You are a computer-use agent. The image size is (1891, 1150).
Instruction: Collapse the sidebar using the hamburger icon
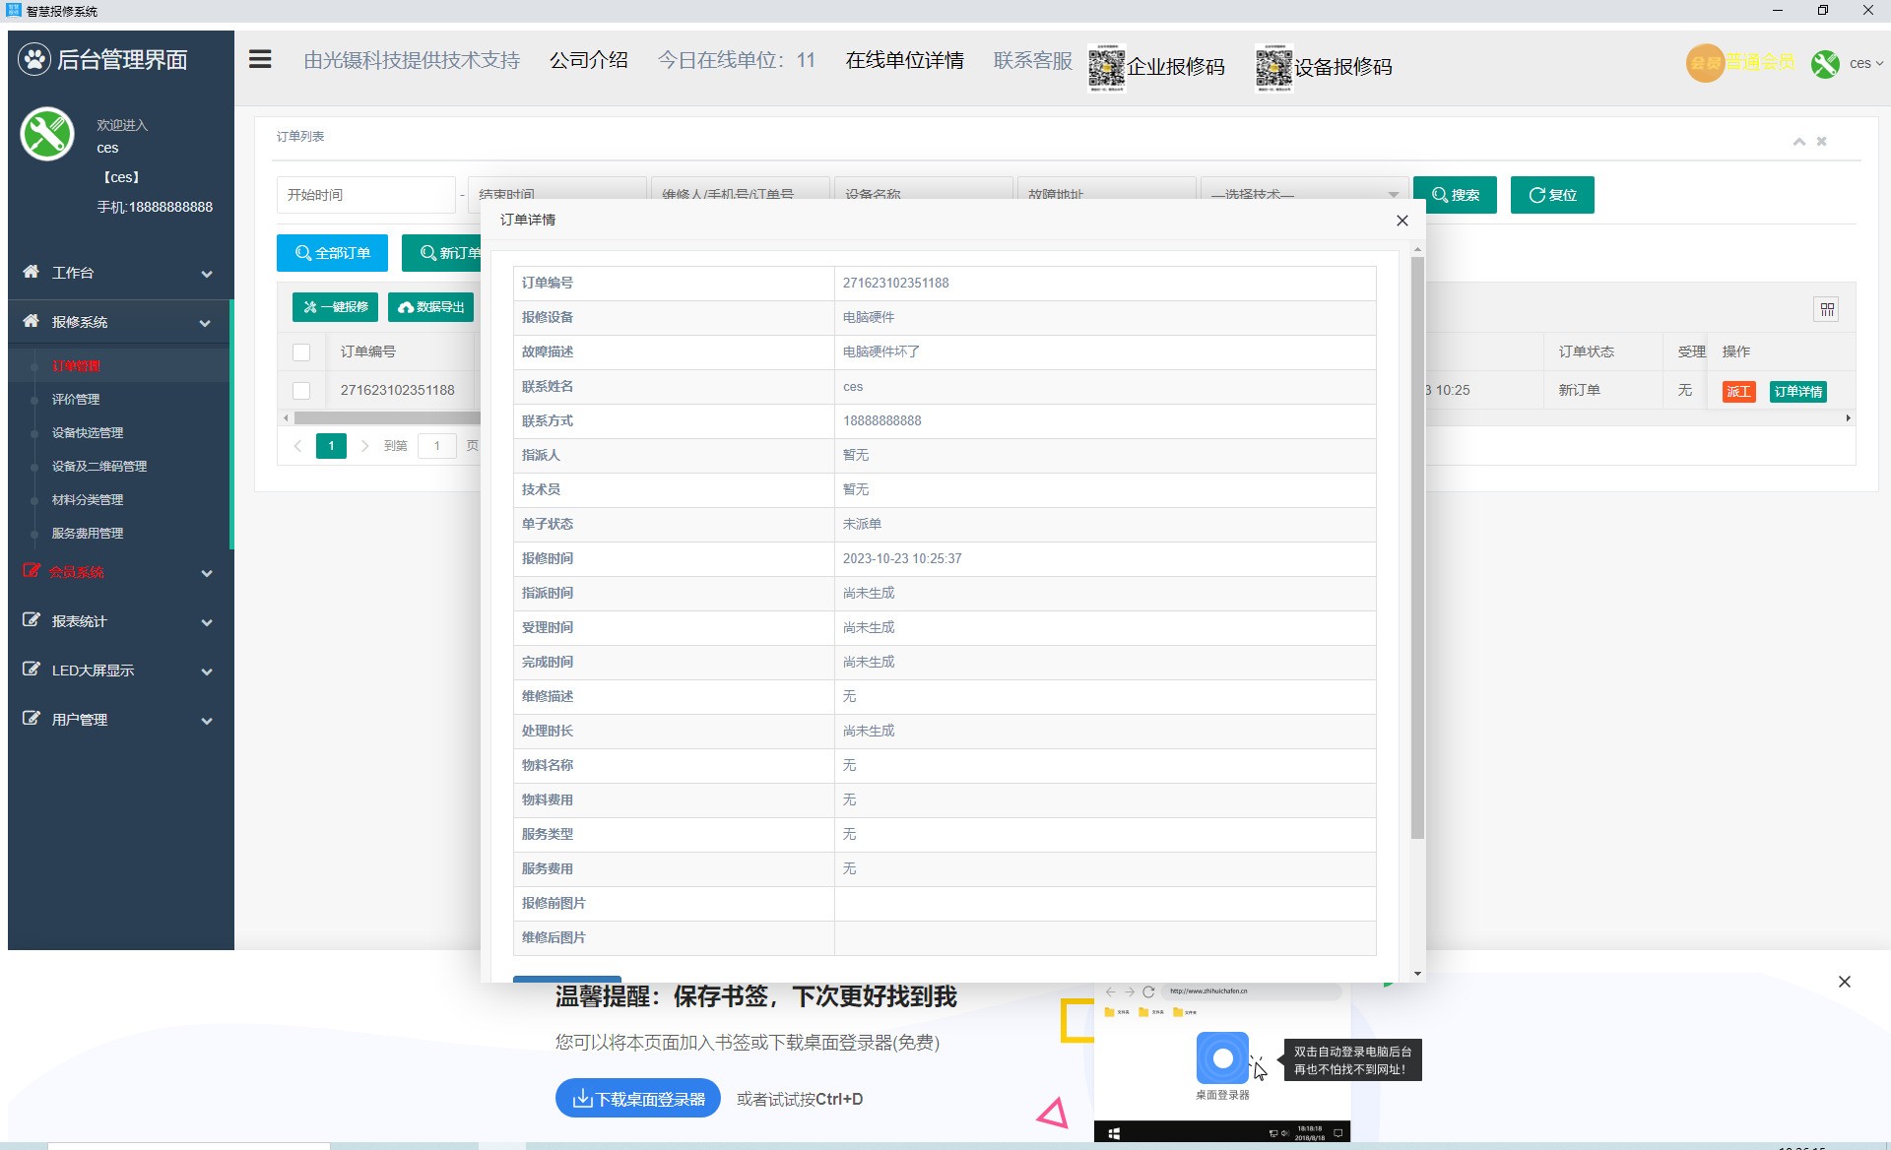click(260, 59)
